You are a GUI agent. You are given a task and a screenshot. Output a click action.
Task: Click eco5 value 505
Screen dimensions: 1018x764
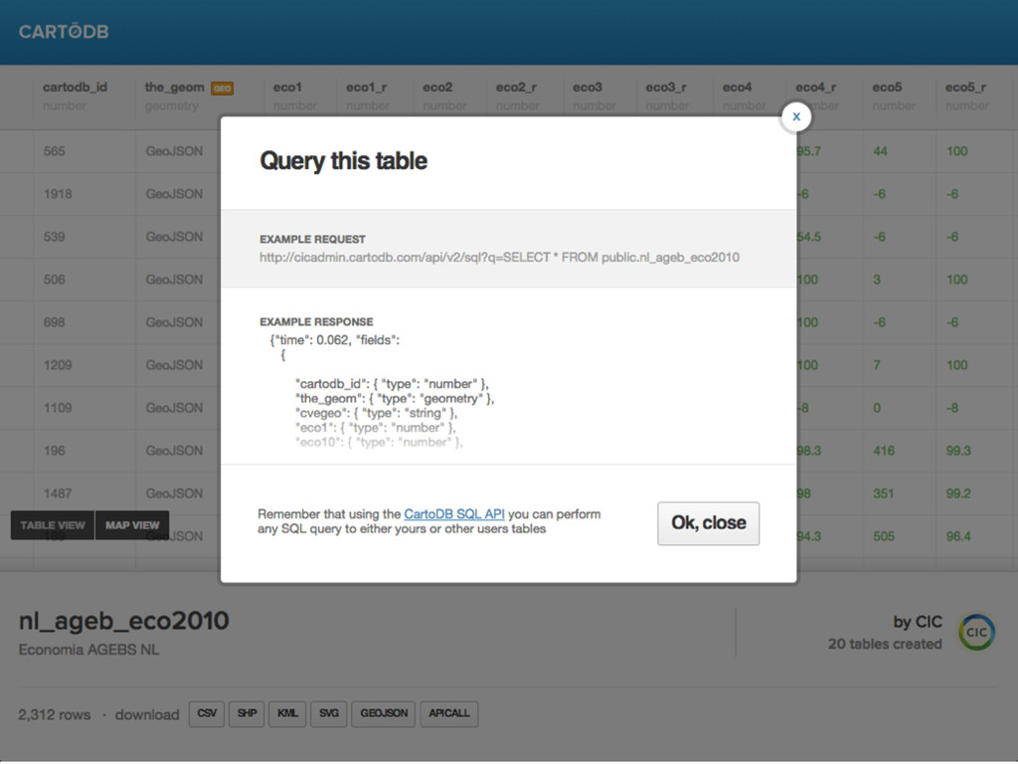coord(884,536)
